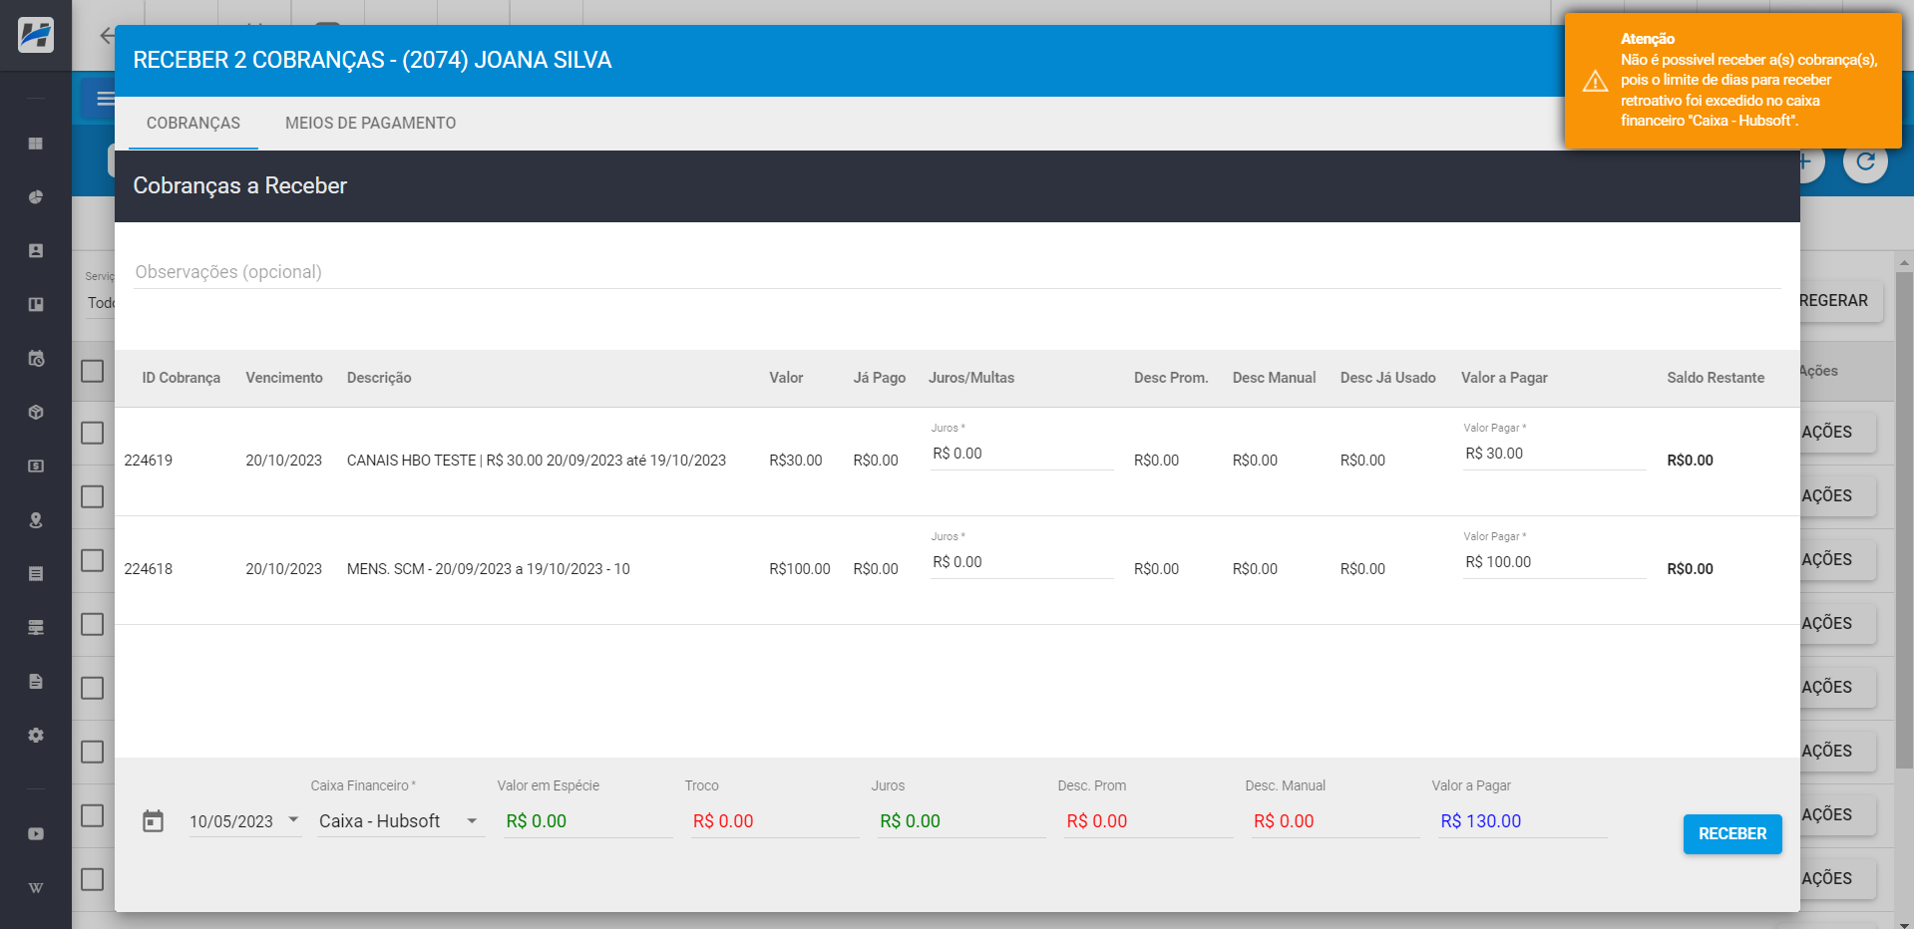
Task: Open the settings gear icon in sidebar
Action: click(36, 736)
